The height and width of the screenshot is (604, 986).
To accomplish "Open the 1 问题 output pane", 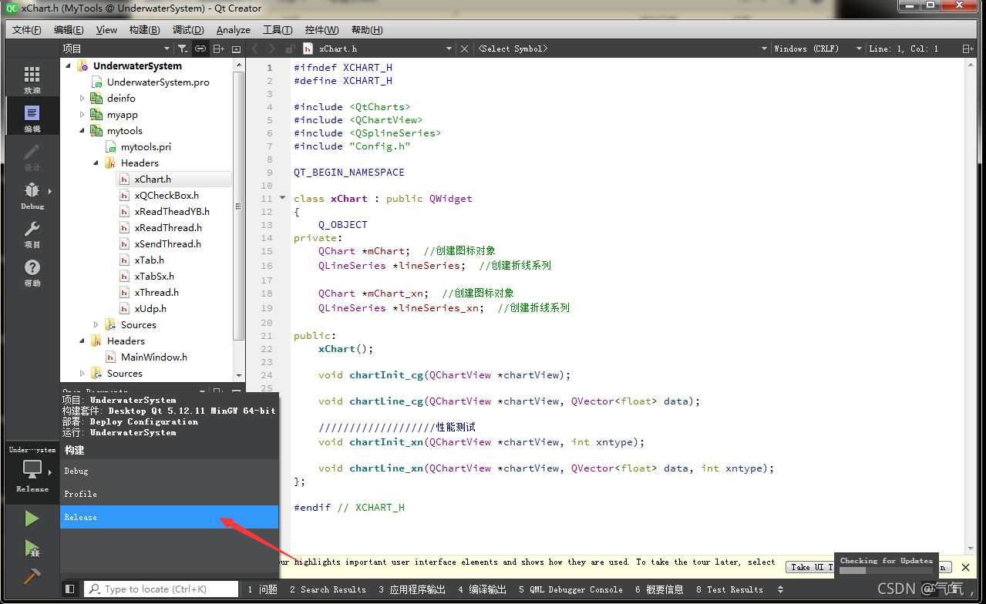I will tap(262, 589).
